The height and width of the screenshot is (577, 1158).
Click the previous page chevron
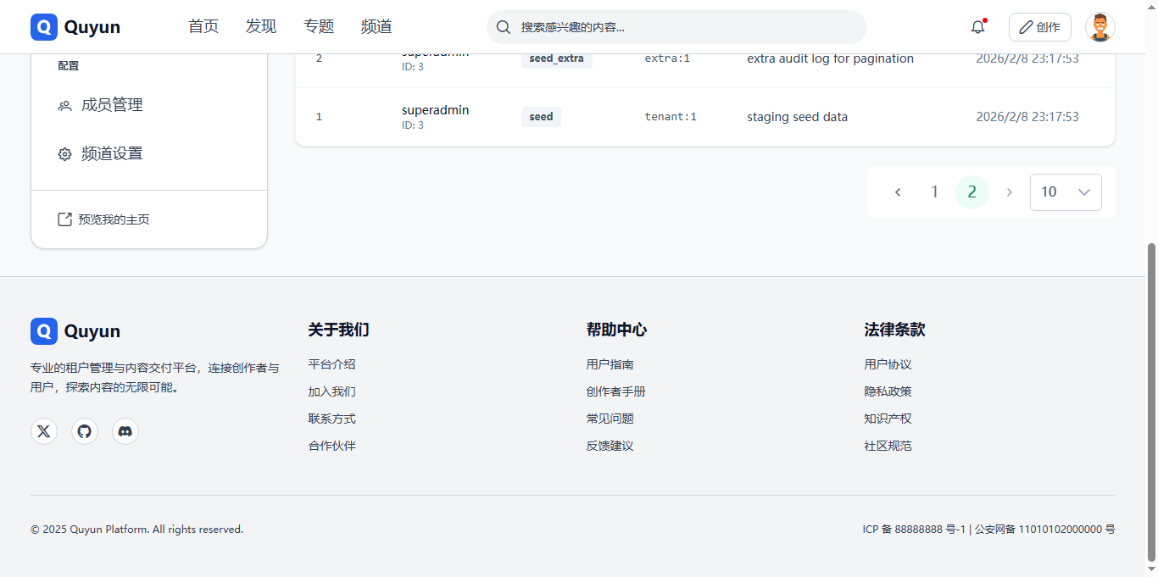pyautogui.click(x=898, y=191)
